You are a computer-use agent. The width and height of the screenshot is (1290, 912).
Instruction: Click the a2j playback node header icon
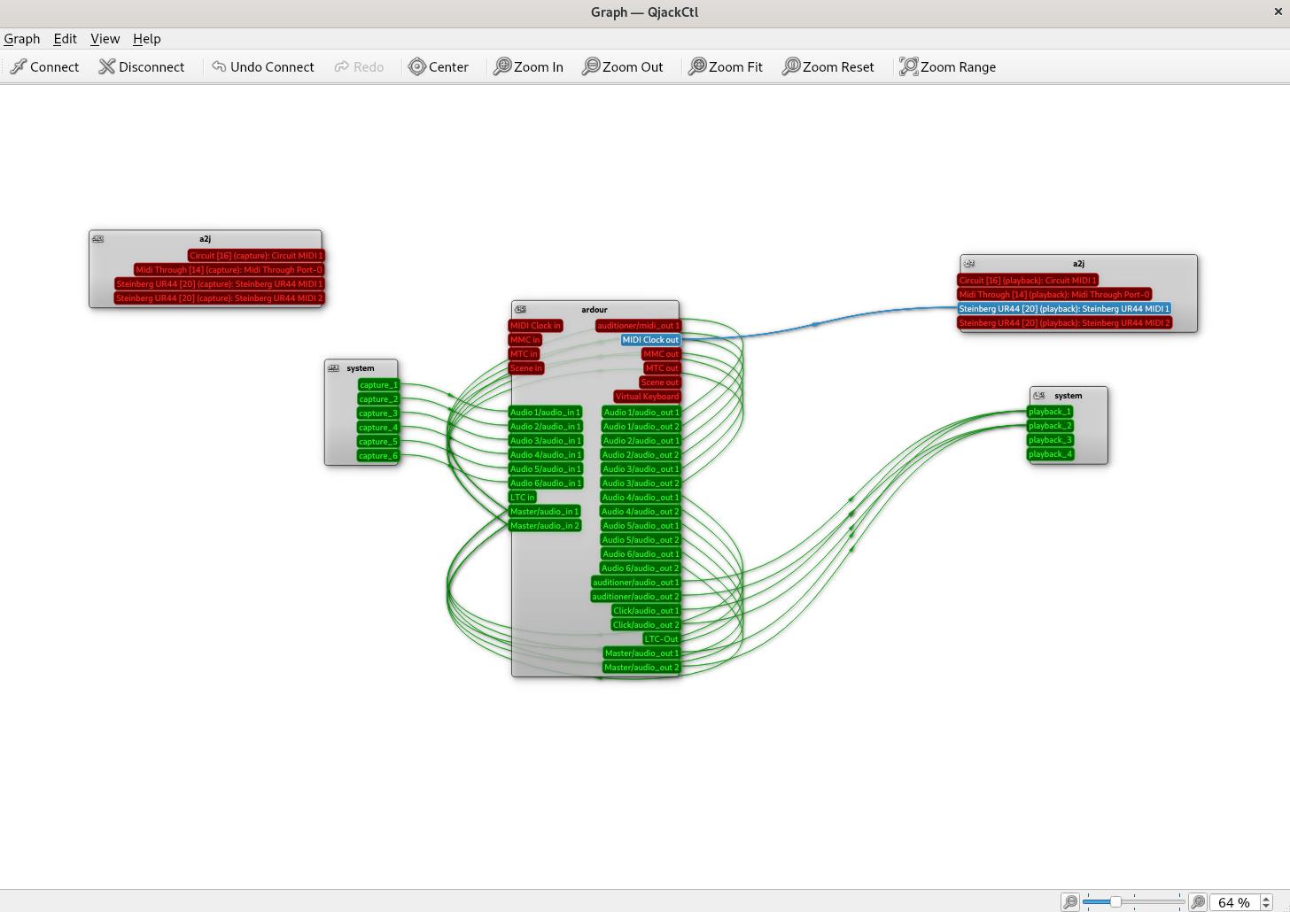[x=969, y=263]
